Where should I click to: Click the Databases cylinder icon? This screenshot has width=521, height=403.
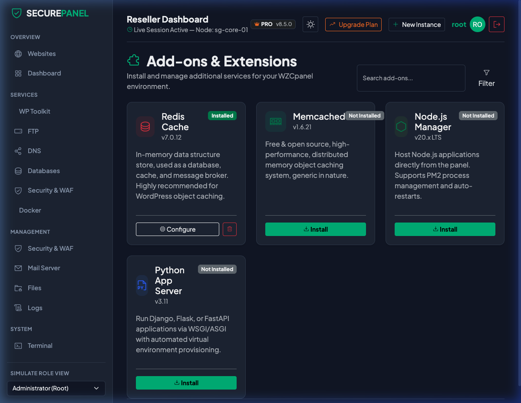18,171
